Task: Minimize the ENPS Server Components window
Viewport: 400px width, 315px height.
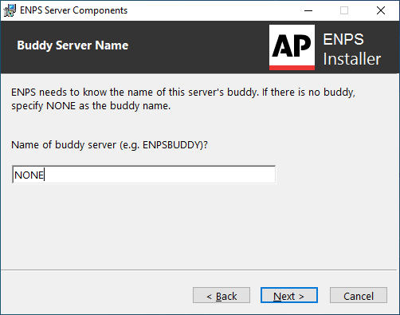Action: 308,10
